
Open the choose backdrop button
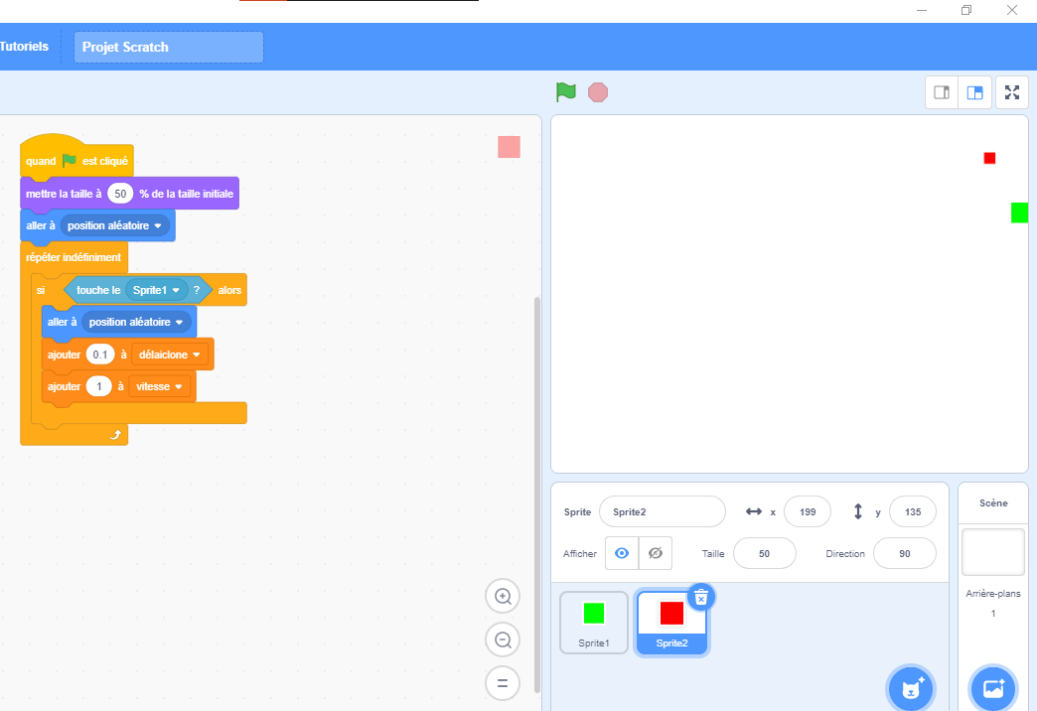992,688
